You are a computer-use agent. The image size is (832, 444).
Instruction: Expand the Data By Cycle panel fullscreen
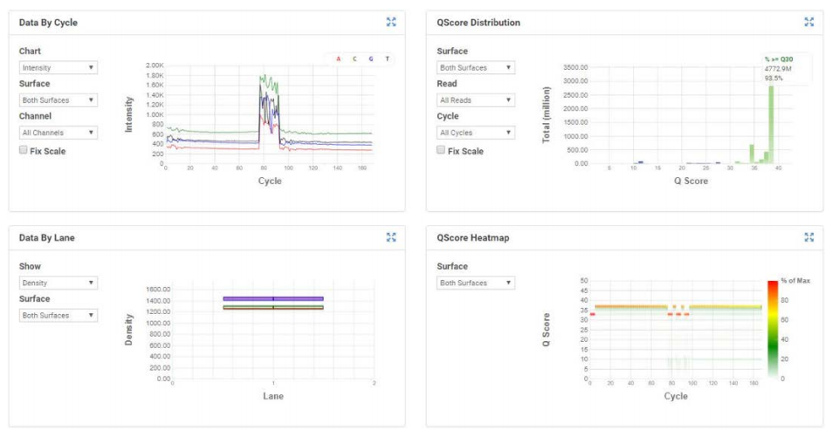(x=391, y=22)
